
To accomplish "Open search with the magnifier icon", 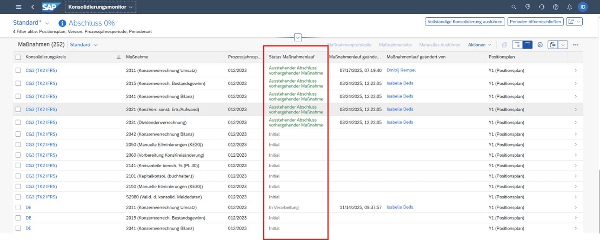I will tap(514, 7).
